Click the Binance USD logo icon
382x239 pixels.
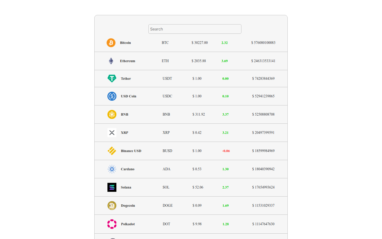pos(112,151)
